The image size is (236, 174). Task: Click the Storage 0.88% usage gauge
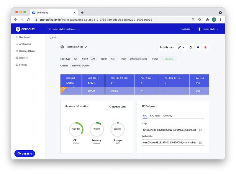[117, 129]
